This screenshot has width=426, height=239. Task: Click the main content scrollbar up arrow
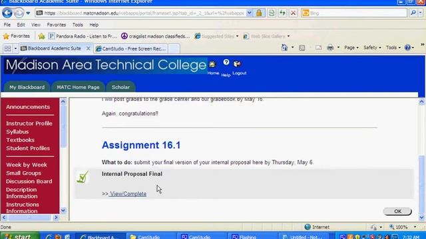click(x=421, y=102)
